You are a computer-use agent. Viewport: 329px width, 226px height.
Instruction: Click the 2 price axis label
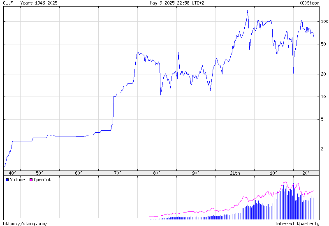pos(322,149)
